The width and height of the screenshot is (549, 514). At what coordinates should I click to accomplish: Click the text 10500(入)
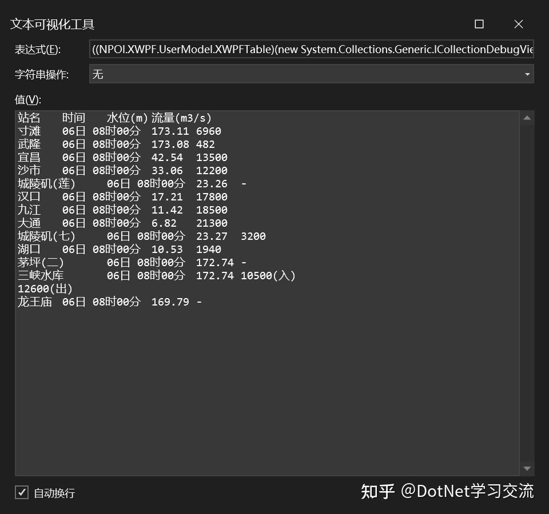coord(268,275)
